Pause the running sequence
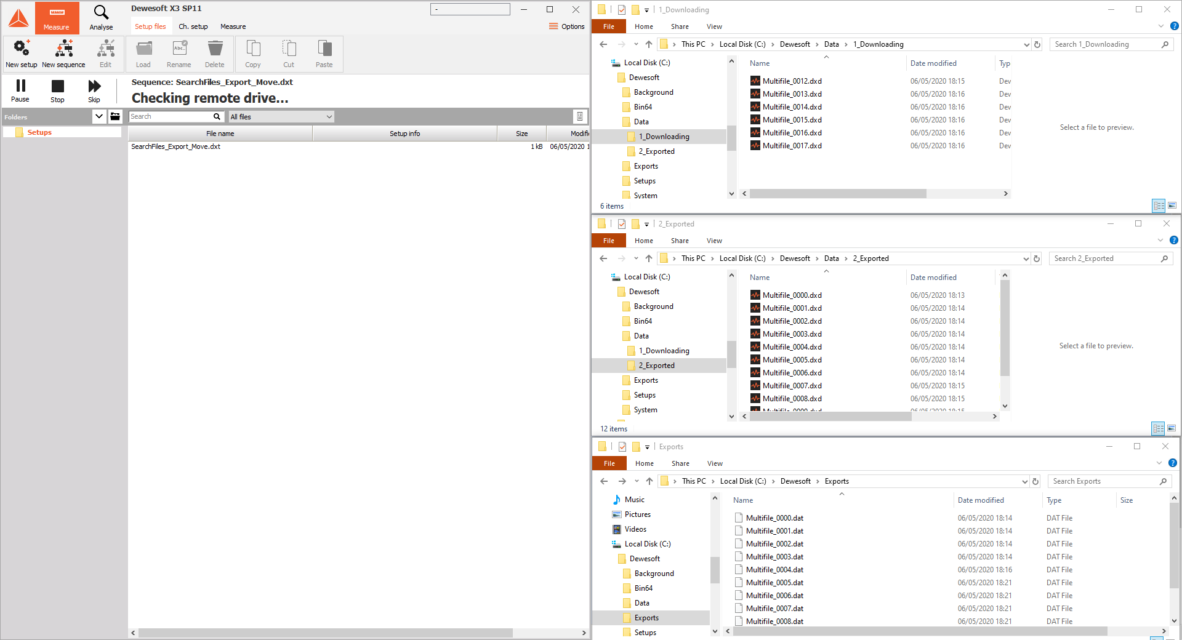The width and height of the screenshot is (1182, 640). [x=20, y=90]
